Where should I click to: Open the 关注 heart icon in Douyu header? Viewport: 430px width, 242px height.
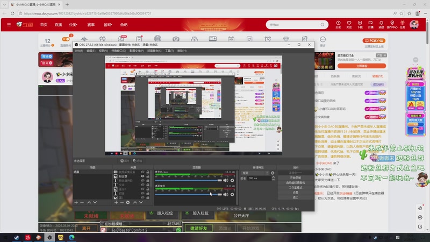(x=349, y=24)
